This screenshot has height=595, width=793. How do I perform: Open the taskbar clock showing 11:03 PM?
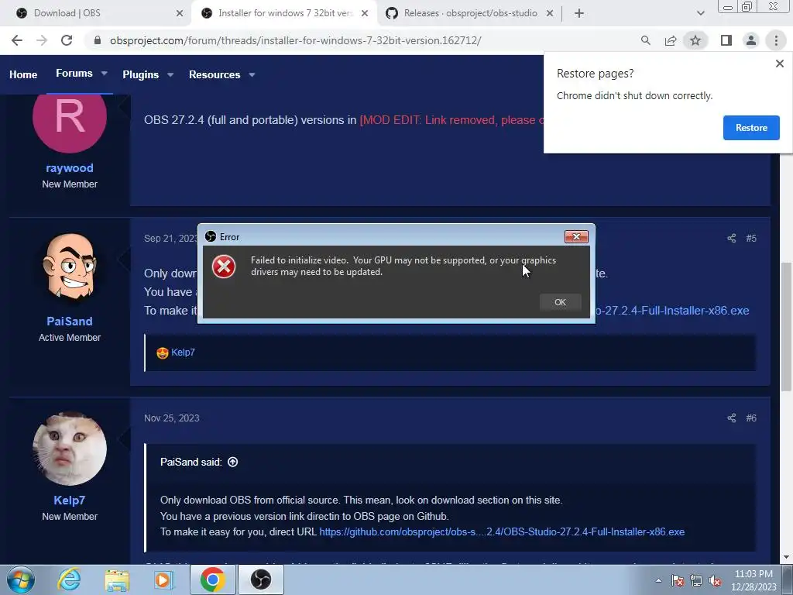pyautogui.click(x=754, y=580)
